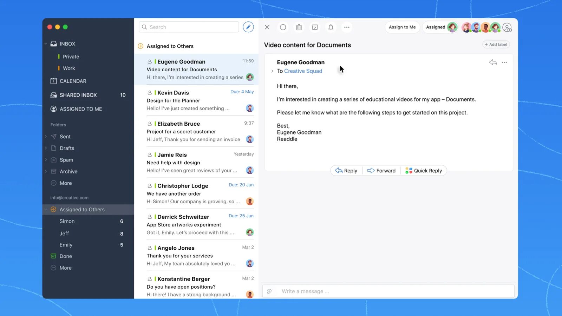Click the Quick Reply button
Viewport: 562px width, 316px height.
click(x=424, y=171)
